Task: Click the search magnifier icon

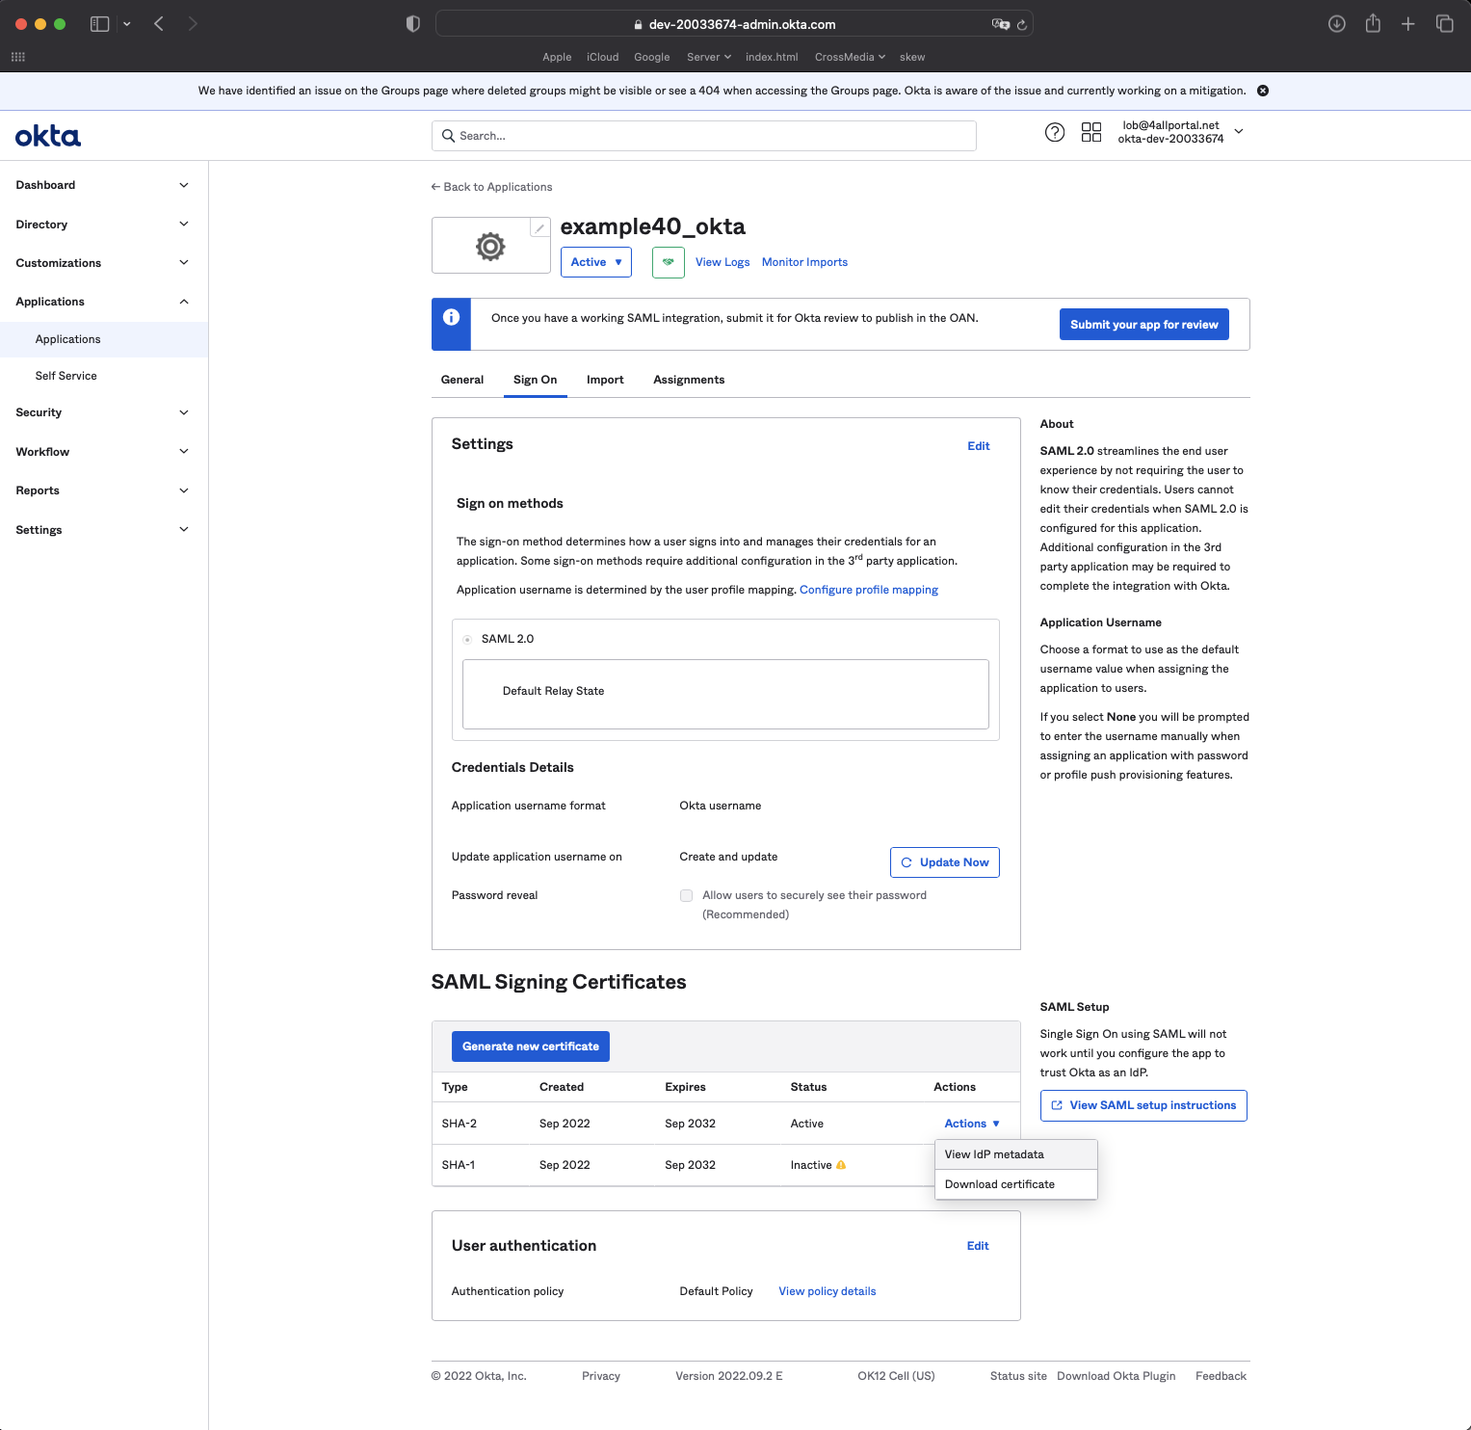Action: coord(448,136)
